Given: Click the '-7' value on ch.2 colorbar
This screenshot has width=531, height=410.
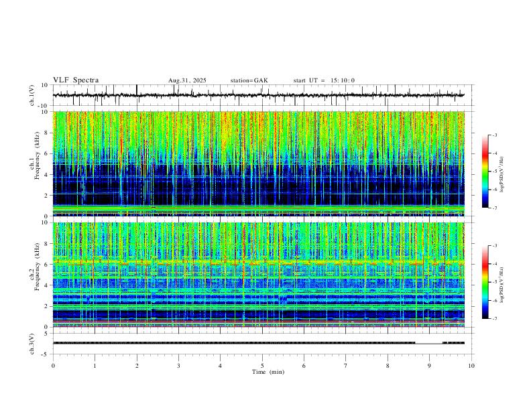Looking at the screenshot, I should click(x=494, y=319).
